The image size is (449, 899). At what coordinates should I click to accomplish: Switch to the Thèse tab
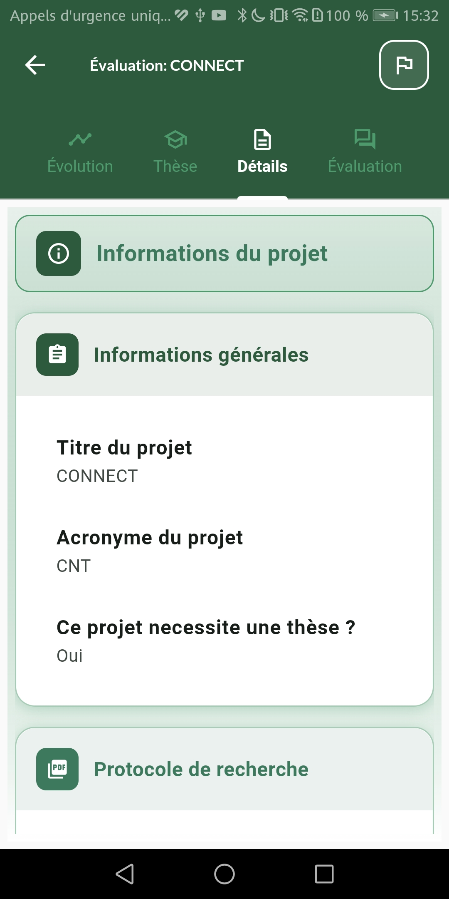tap(175, 166)
